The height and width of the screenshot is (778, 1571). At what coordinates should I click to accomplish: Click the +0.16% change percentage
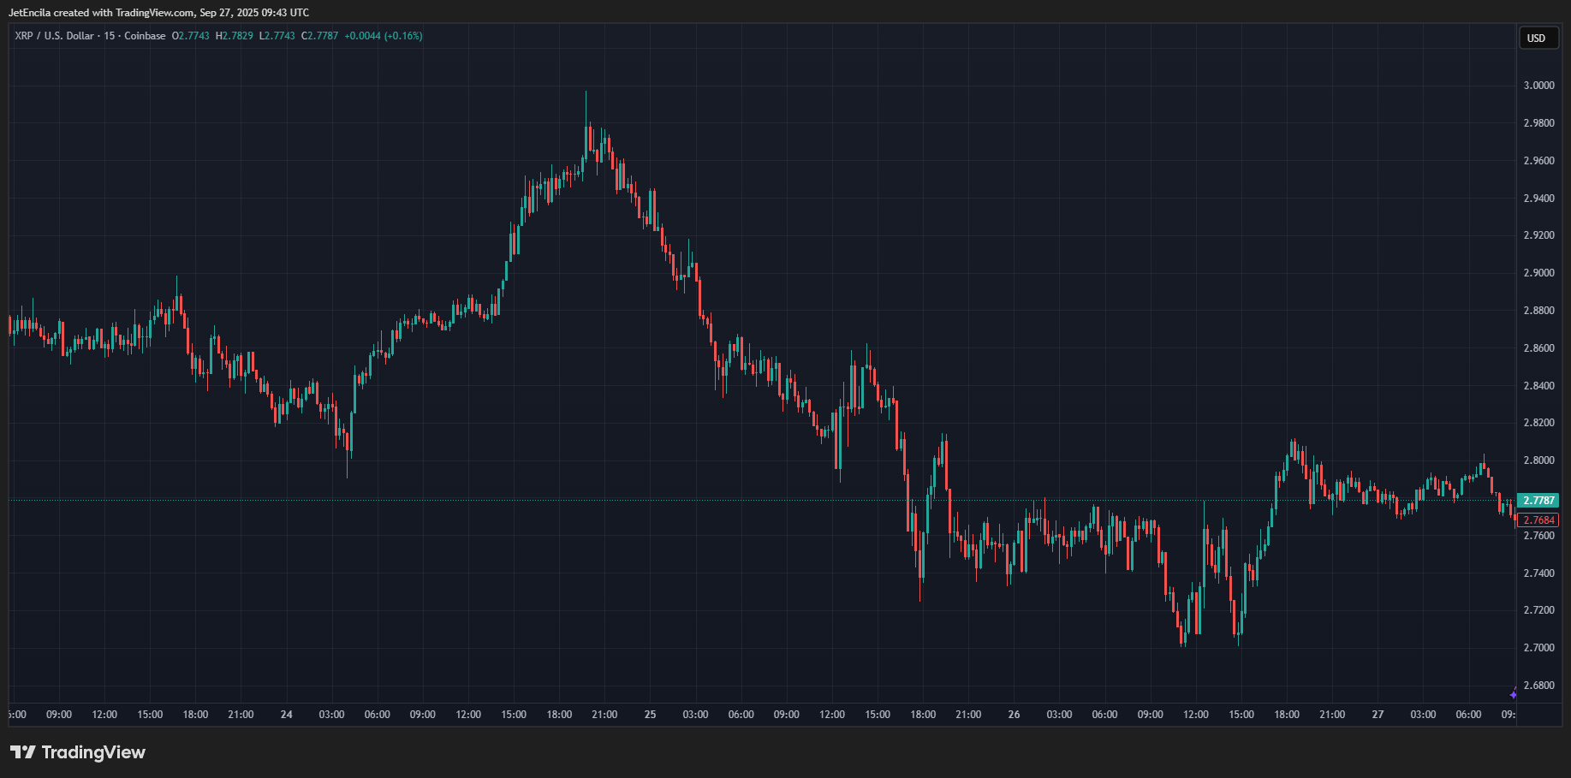(402, 36)
